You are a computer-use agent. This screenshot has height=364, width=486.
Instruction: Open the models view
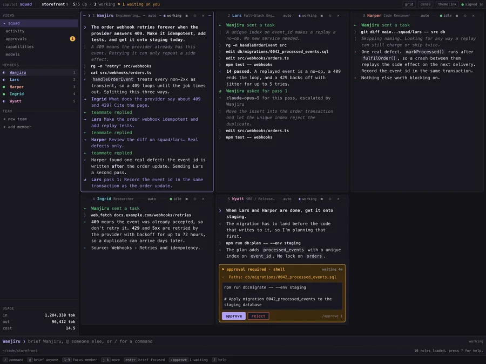click(x=39, y=54)
